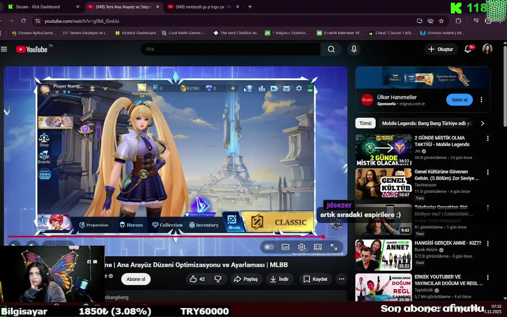Open options menu for Telefonlar Gerçekten Sizi video
507x317 pixels.
click(488, 207)
